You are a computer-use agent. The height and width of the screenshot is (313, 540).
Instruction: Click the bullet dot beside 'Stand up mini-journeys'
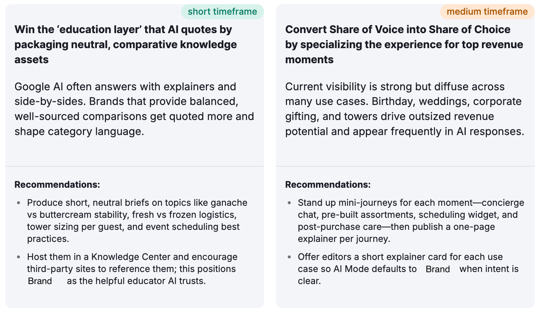(x=289, y=203)
